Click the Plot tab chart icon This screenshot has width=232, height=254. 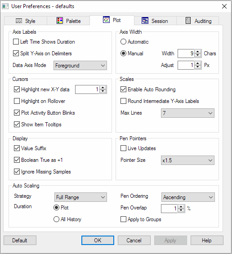106,20
